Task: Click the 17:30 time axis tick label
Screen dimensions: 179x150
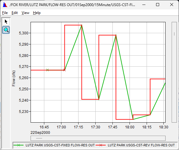Action: tap(95, 127)
